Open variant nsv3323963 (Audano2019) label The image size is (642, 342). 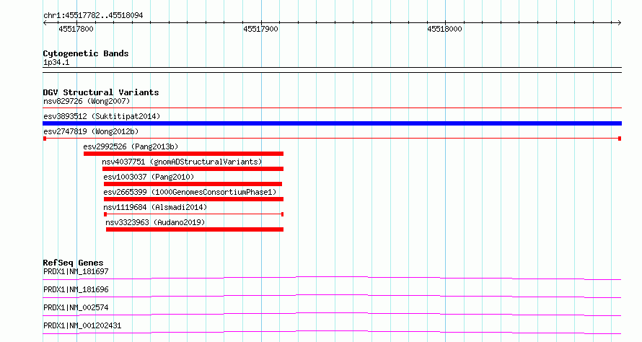pos(155,222)
